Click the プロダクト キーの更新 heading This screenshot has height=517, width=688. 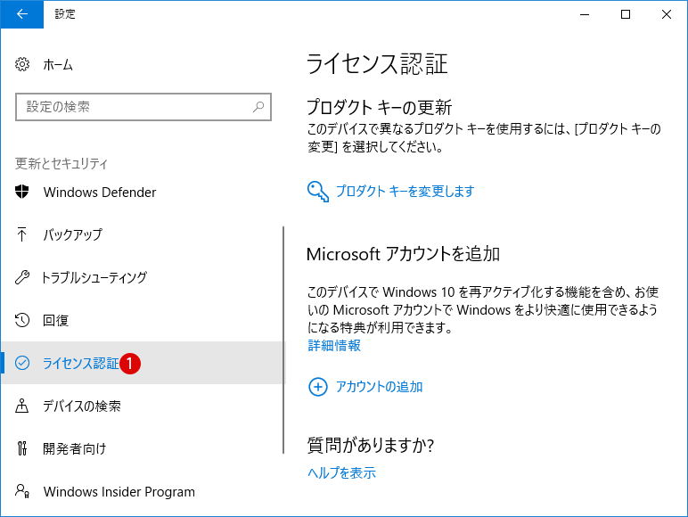379,107
